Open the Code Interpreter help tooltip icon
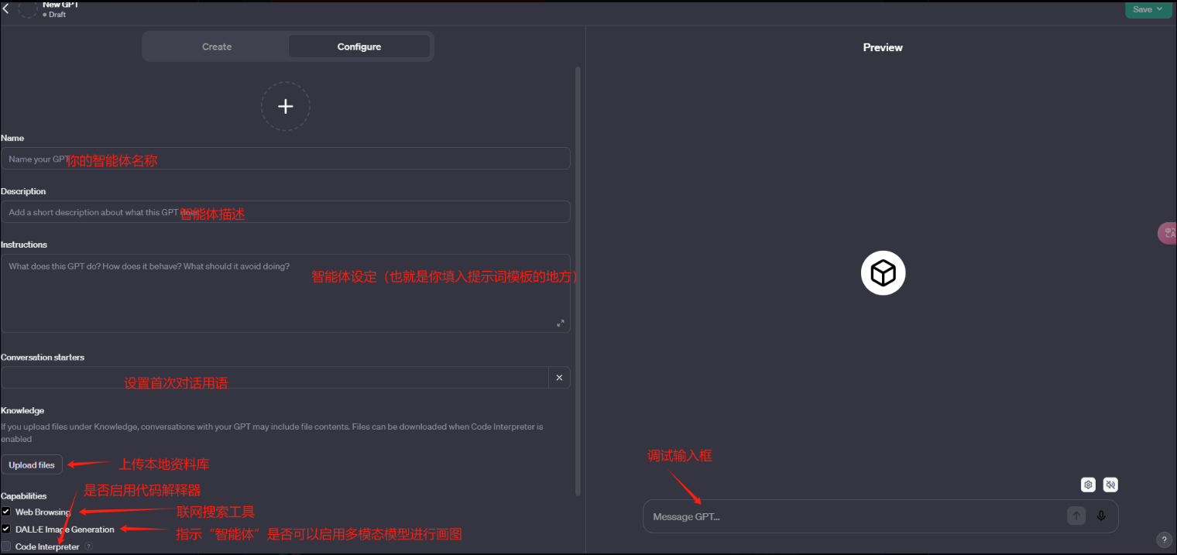 point(88,546)
